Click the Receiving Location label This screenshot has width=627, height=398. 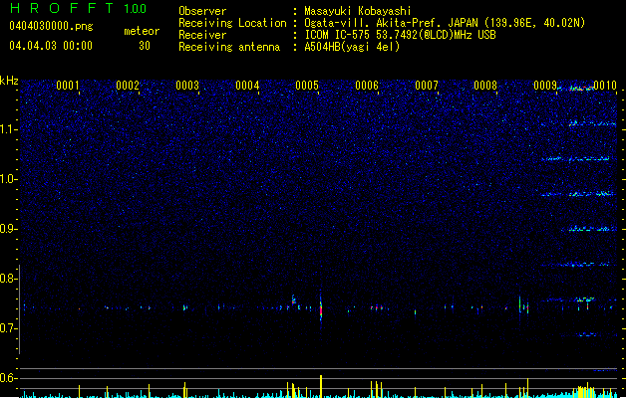coord(232,23)
